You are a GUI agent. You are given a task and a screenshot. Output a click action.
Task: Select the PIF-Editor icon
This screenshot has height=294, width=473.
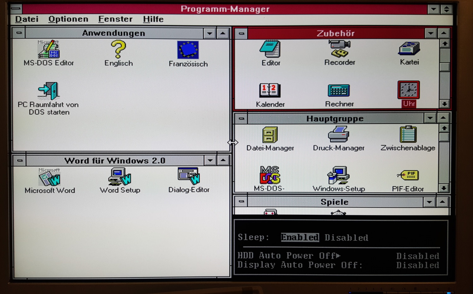click(x=408, y=175)
